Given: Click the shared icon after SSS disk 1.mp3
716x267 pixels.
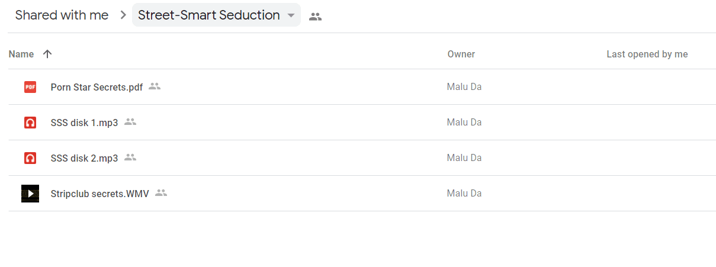Looking at the screenshot, I should [x=130, y=122].
